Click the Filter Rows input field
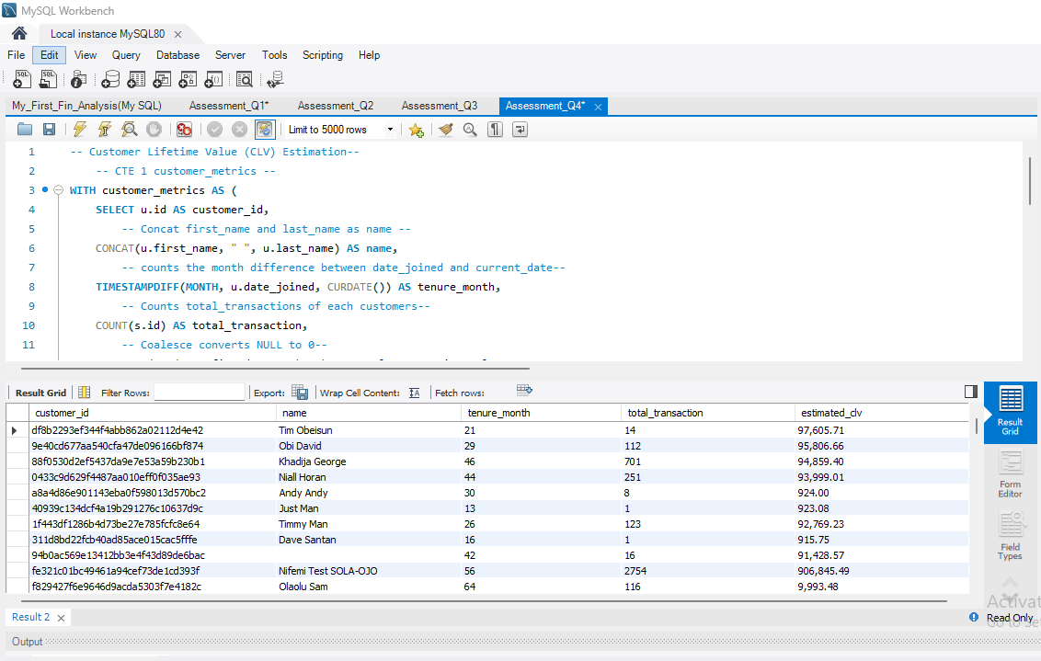Viewport: 1041px width, 661px height. [x=200, y=393]
